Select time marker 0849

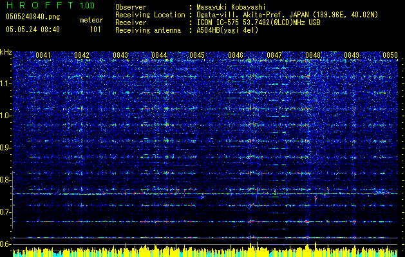point(352,55)
